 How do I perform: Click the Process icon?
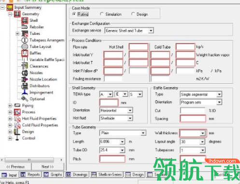coord(17,112)
